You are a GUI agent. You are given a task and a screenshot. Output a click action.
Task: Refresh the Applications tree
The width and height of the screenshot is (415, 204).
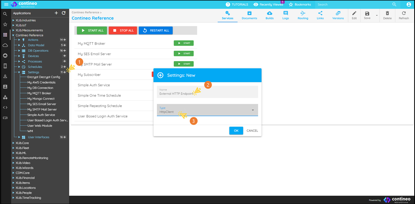coord(64,13)
